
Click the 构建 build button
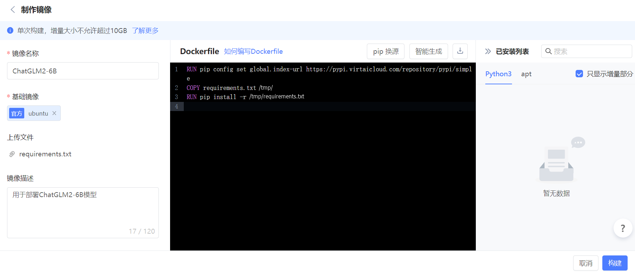pos(615,263)
